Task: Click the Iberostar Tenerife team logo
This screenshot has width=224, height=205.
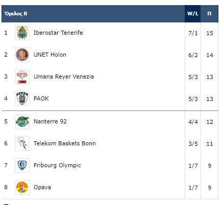Action: (22, 33)
